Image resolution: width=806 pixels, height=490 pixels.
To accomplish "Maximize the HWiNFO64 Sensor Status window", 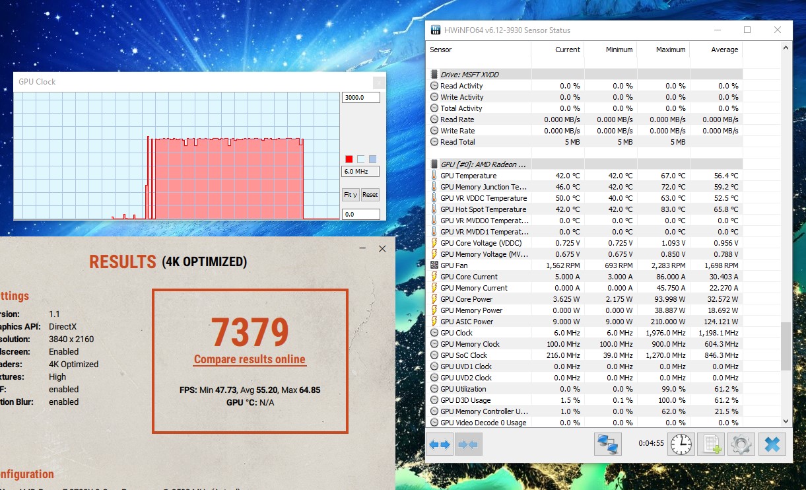I will click(747, 30).
